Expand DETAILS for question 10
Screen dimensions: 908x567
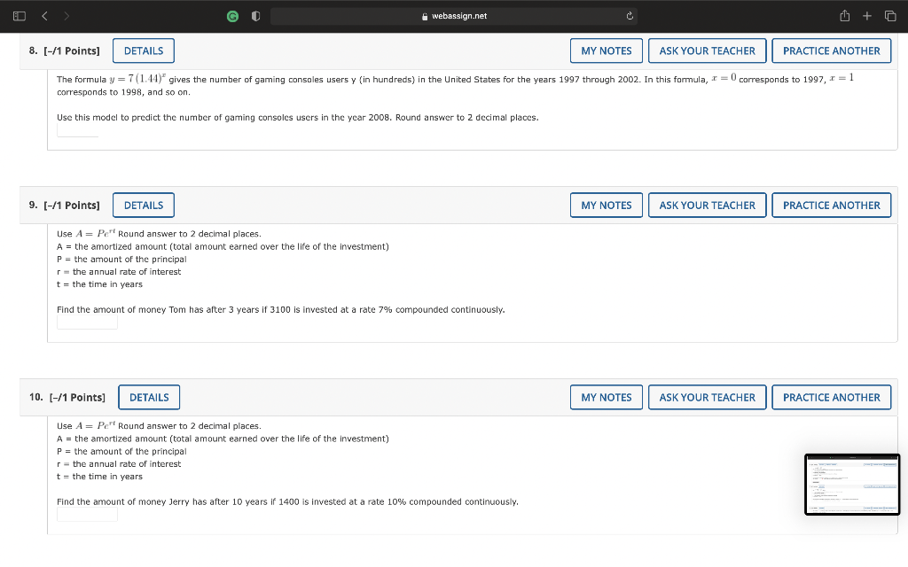pos(148,397)
